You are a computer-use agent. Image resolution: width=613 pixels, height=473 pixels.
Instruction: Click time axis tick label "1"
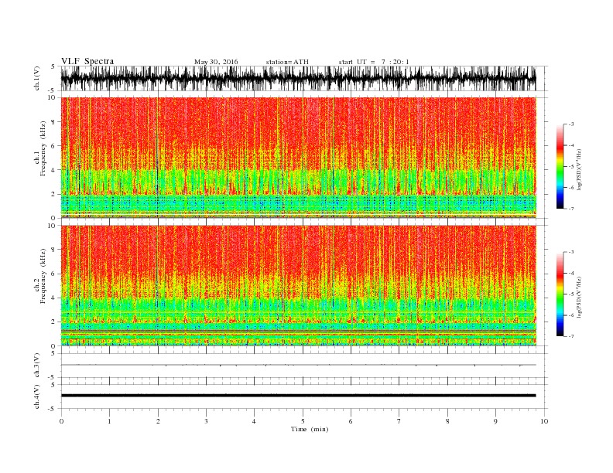coord(109,421)
